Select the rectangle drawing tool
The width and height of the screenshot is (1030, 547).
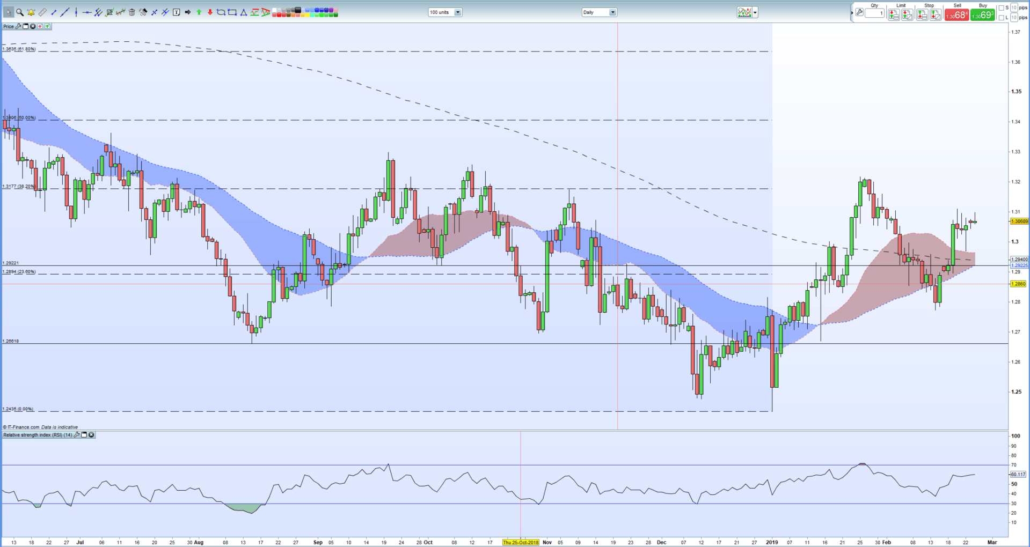coord(232,12)
